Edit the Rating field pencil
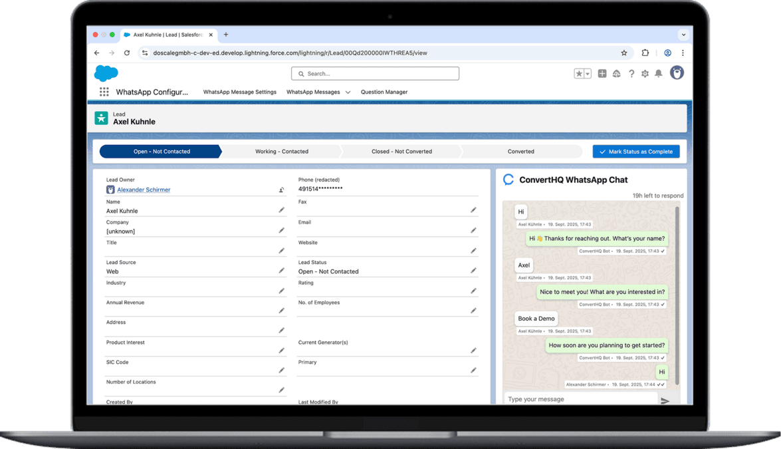Image resolution: width=781 pixels, height=449 pixels. 473,291
